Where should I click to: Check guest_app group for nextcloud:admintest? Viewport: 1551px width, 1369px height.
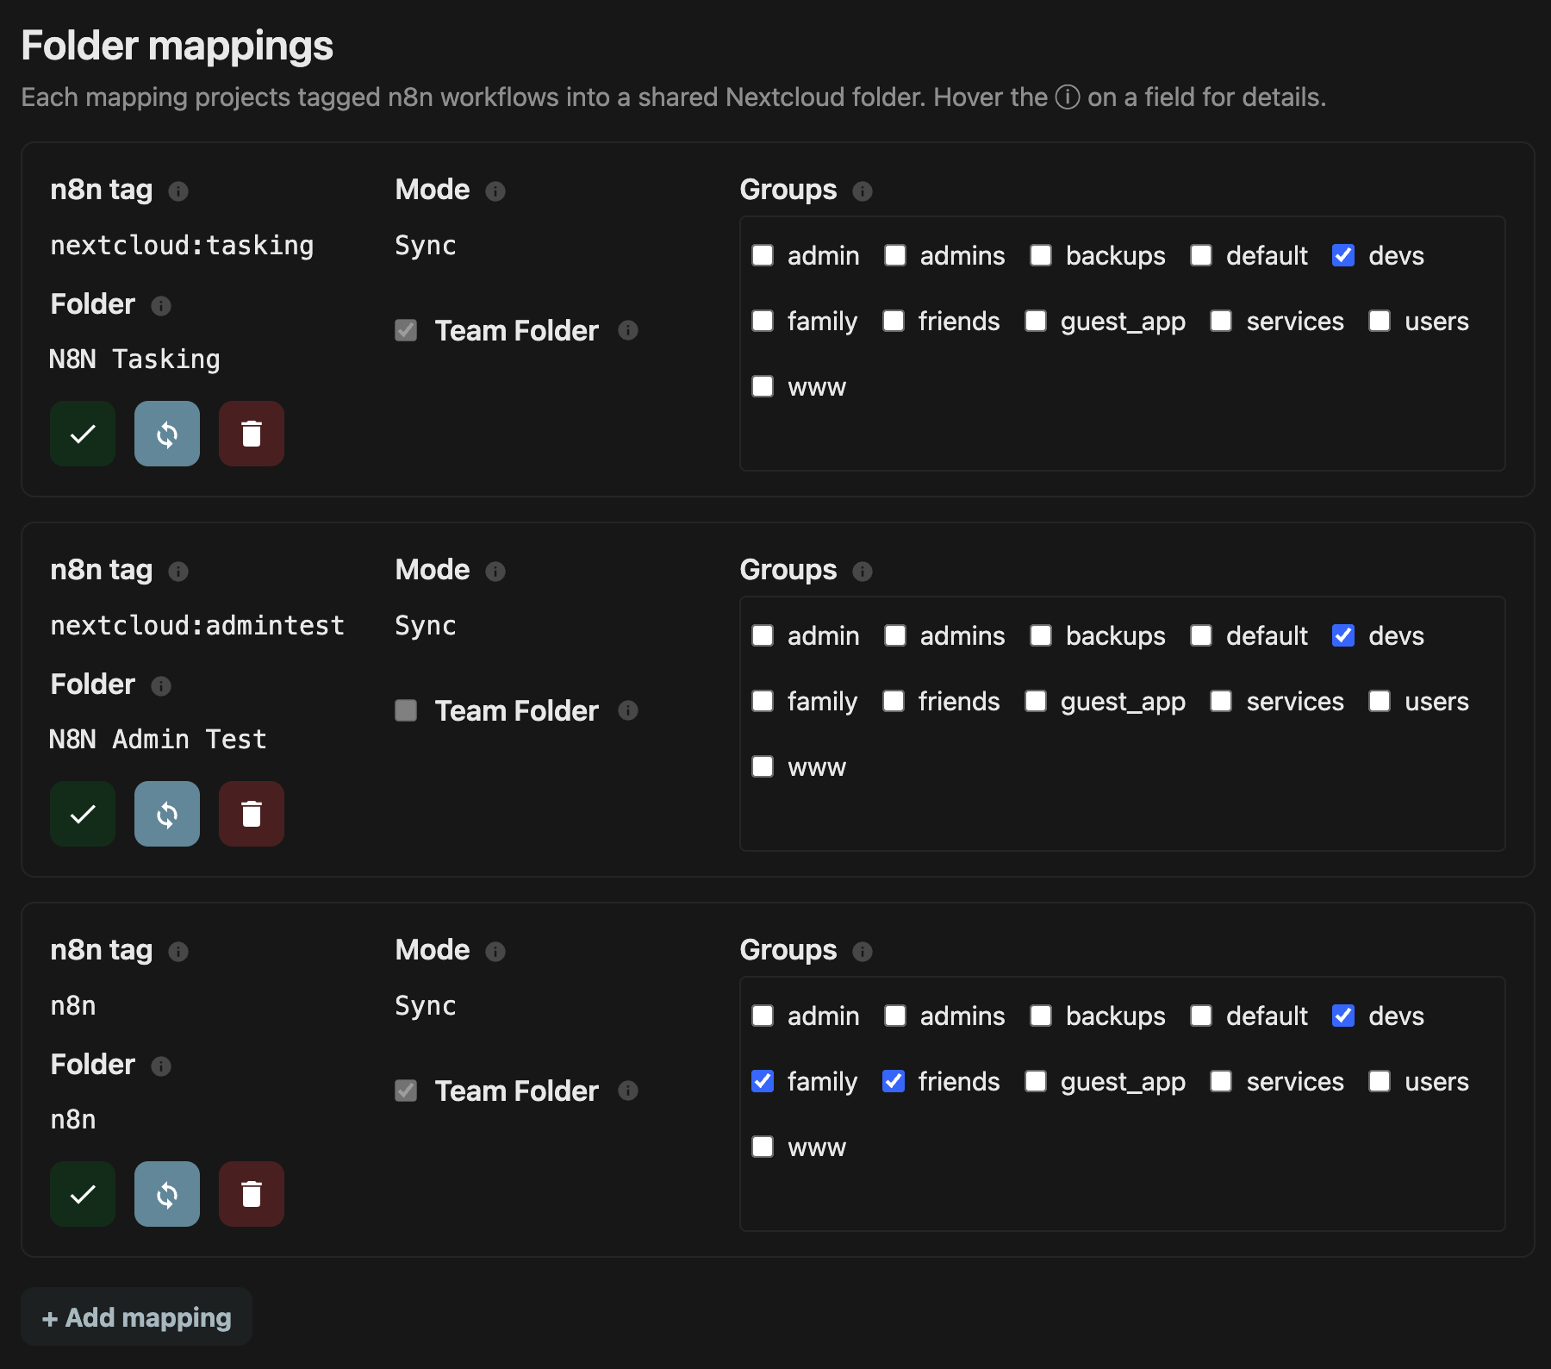[1036, 701]
